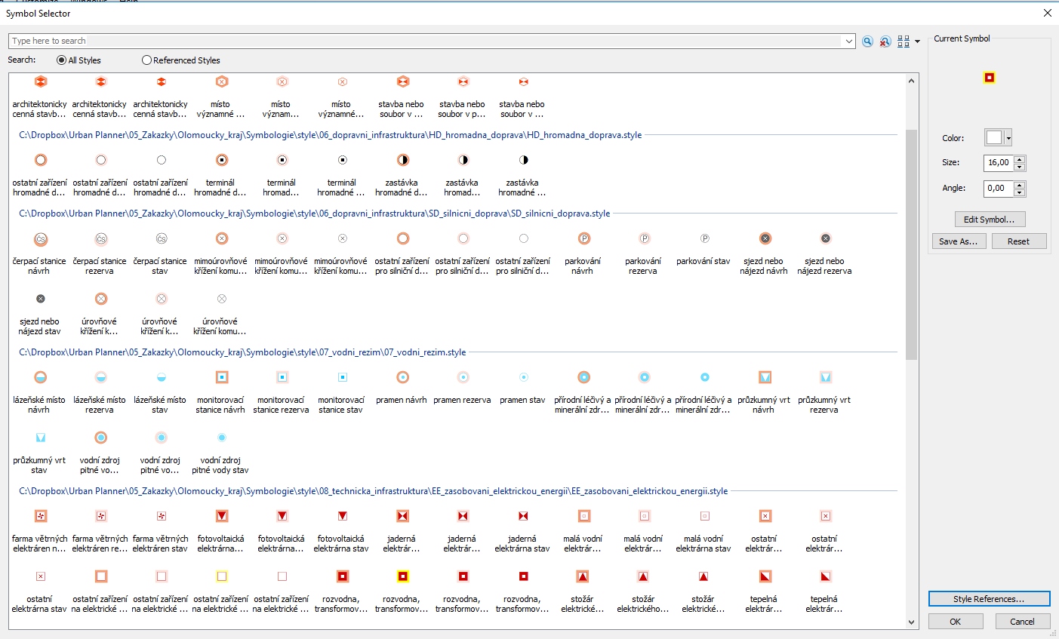The width and height of the screenshot is (1059, 639).
Task: Confirm with the OK button
Action: pyautogui.click(x=956, y=622)
